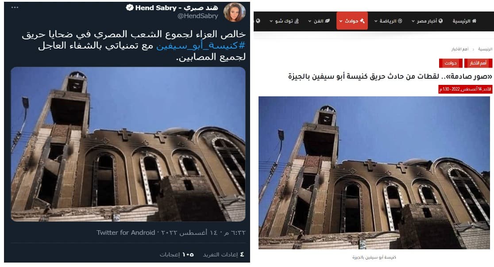Open the الفن menu item
Image resolution: width=494 pixels, height=267 pixels.
tap(319, 21)
